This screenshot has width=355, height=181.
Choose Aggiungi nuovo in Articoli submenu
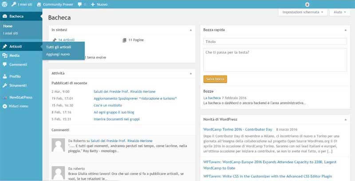pos(58,54)
